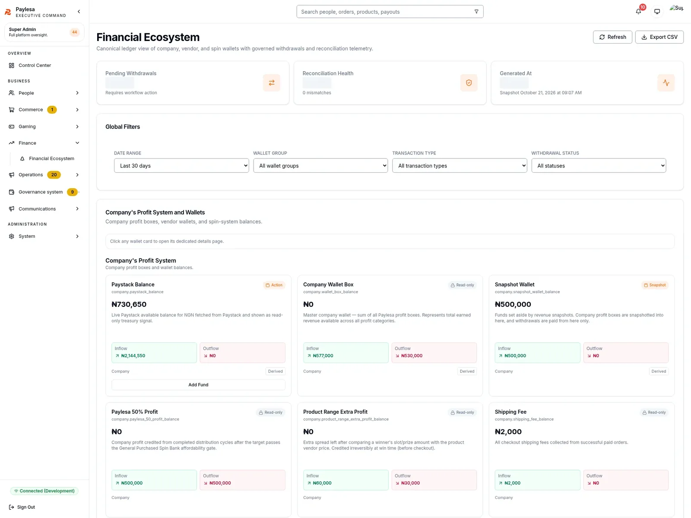Image resolution: width=691 pixels, height=518 pixels.
Task: Open the Transaction Type dropdown
Action: click(x=460, y=166)
